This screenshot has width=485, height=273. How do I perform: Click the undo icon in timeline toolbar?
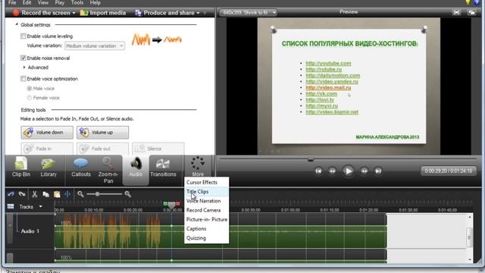pos(11,194)
